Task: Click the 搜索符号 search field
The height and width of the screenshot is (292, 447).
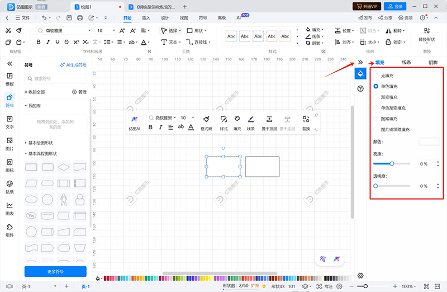Action: point(55,78)
